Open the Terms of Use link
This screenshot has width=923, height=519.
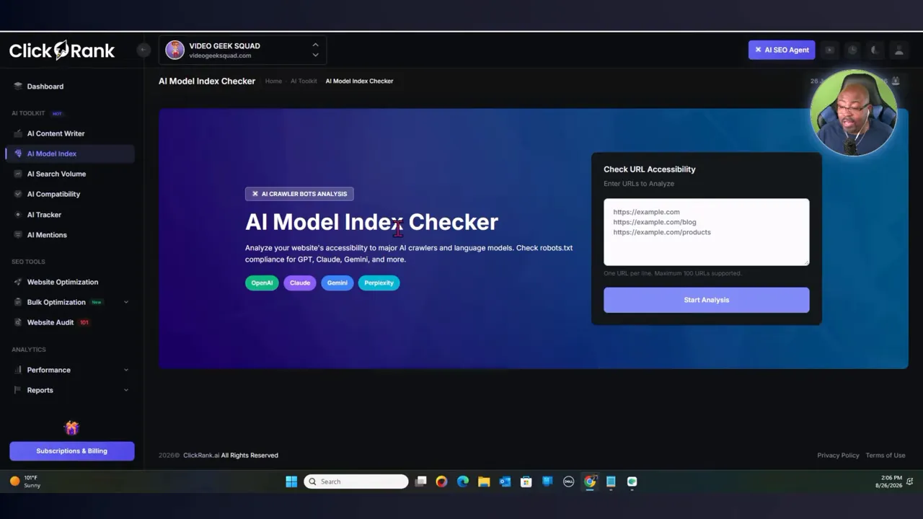886,456
